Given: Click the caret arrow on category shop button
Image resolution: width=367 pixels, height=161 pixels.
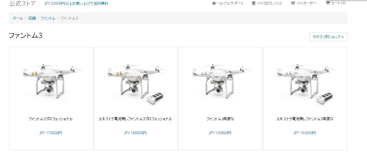Looking at the screenshot, I should click(342, 37).
